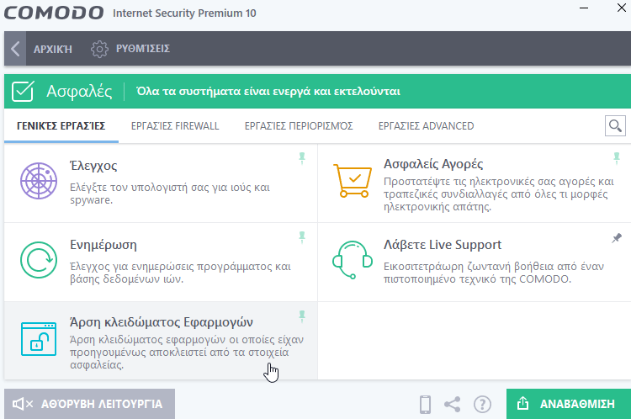Open Ασφαλείς Αγορές secure shopping
Screen dimensions: 631x419
click(x=475, y=183)
